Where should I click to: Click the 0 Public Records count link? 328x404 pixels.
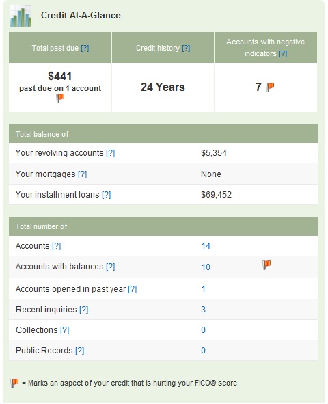pos(204,351)
